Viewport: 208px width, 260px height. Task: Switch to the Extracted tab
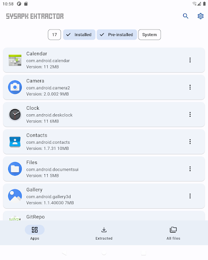point(104,233)
